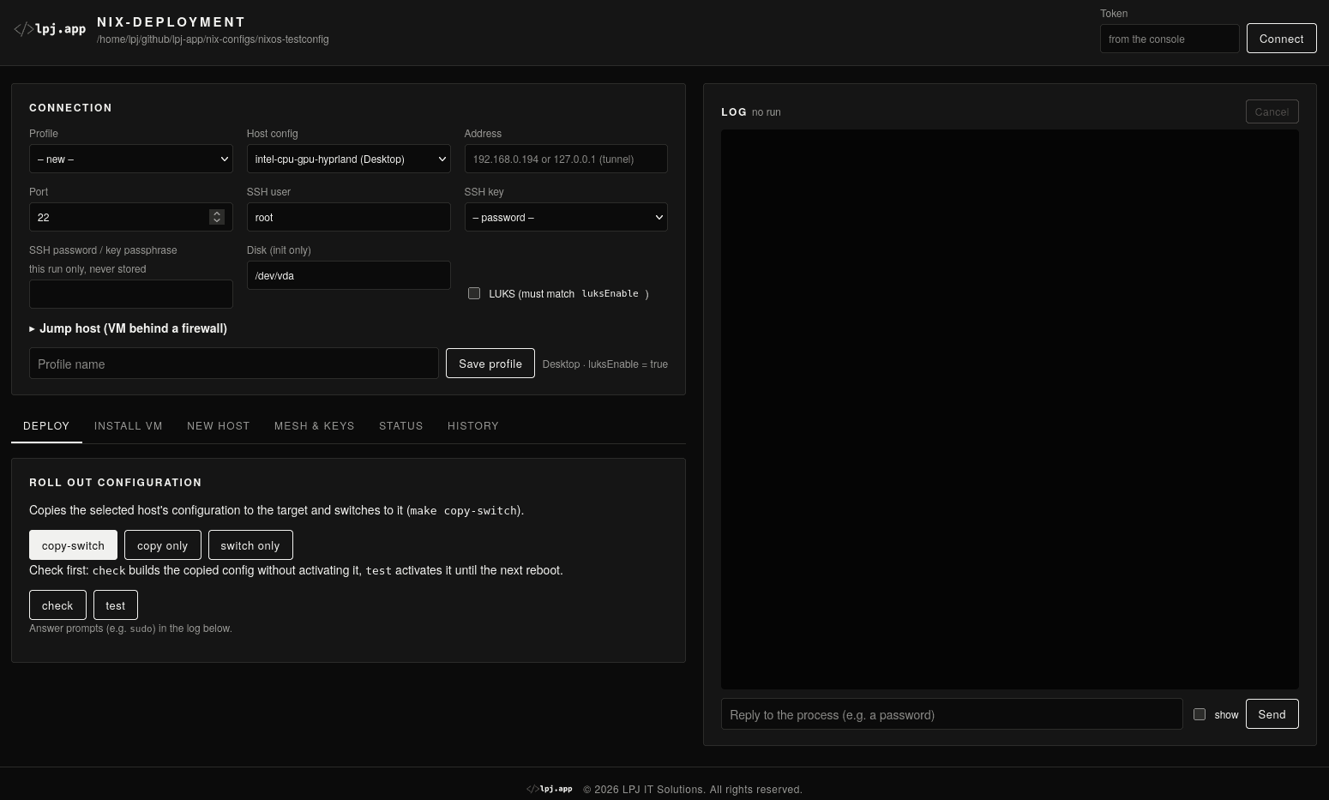This screenshot has width=1329, height=800.
Task: Click the Cancel button in the Log panel
Action: point(1272,111)
